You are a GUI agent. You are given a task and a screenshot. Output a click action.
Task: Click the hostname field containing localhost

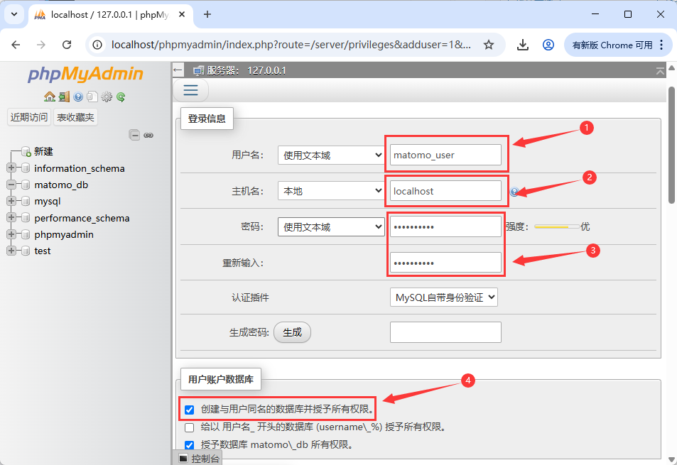point(445,191)
